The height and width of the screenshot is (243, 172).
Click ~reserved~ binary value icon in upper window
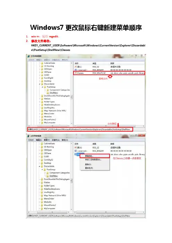pos(76,70)
